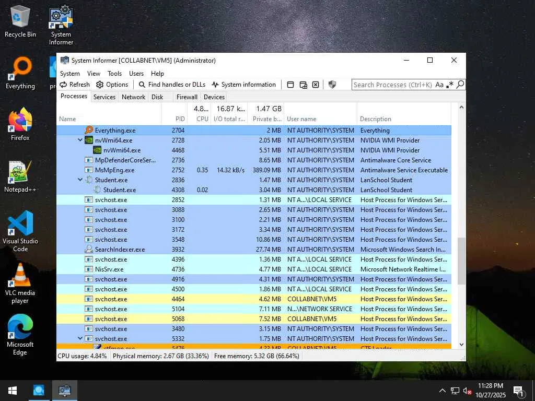Open the View menu
The image size is (535, 401).
tap(94, 74)
